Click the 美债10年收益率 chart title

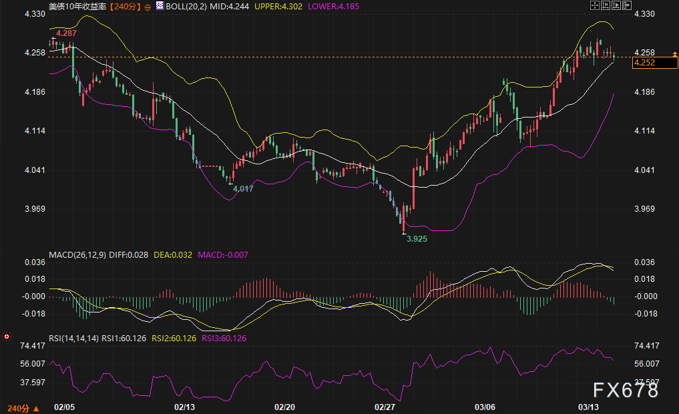point(77,5)
